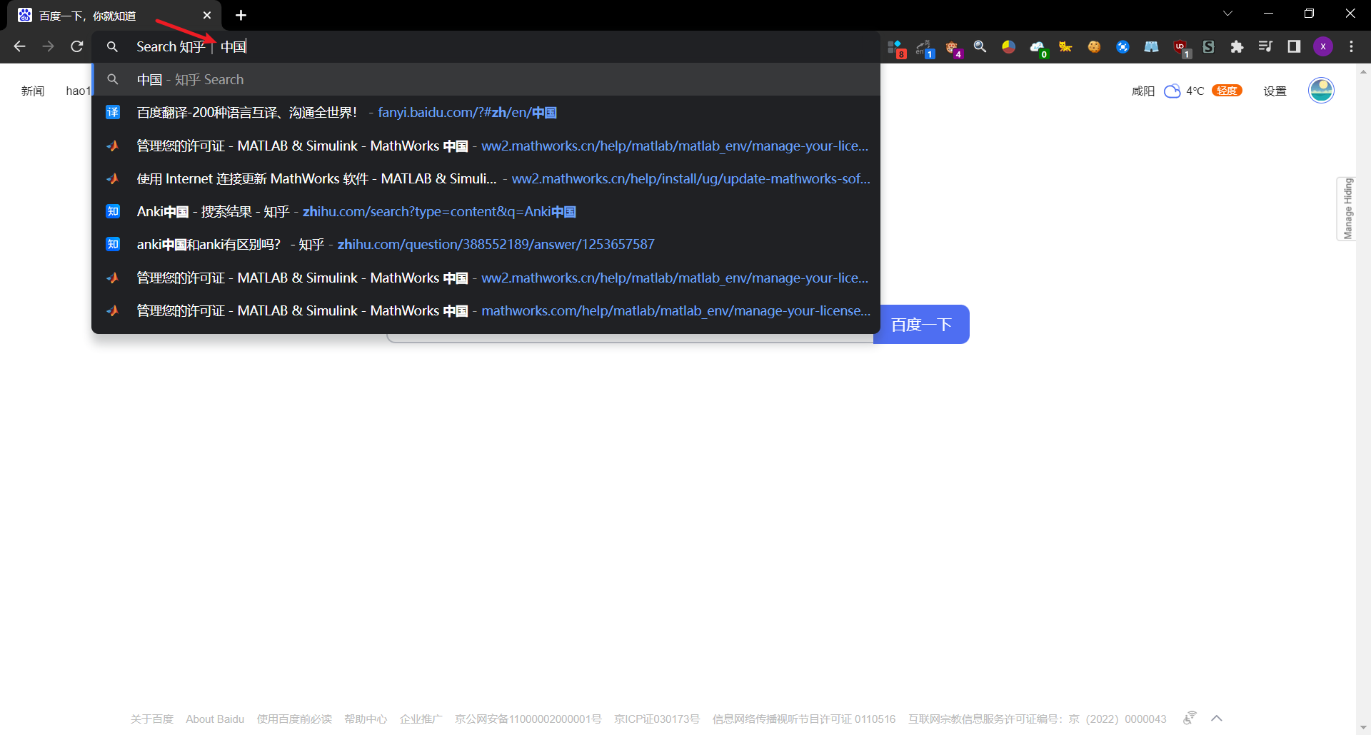Open the Manage Hiding side tab
1371x735 pixels.
(x=1347, y=208)
